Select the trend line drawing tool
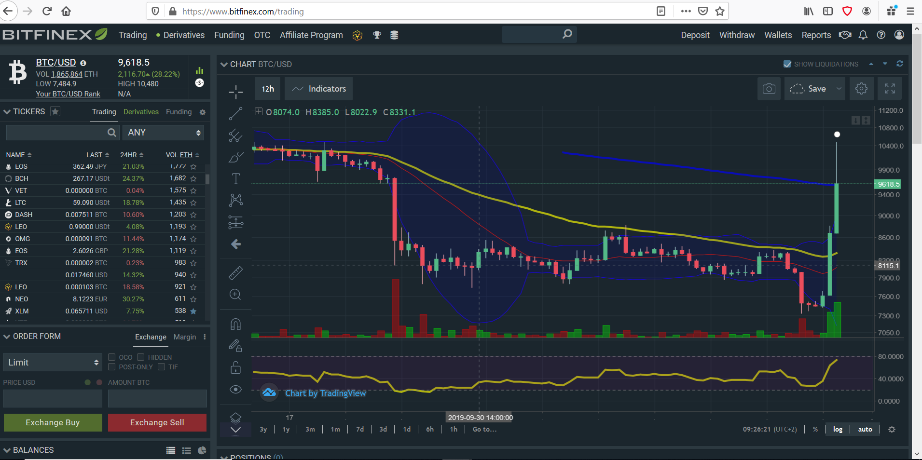The width and height of the screenshot is (922, 460). tap(235, 113)
